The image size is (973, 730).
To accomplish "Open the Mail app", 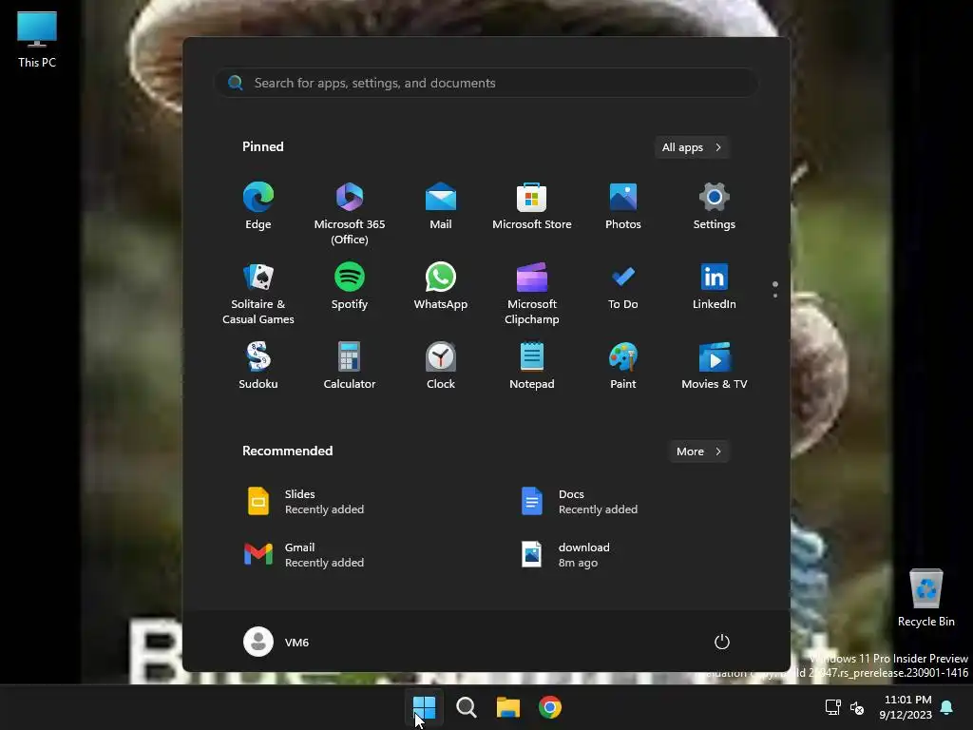I will click(x=441, y=206).
